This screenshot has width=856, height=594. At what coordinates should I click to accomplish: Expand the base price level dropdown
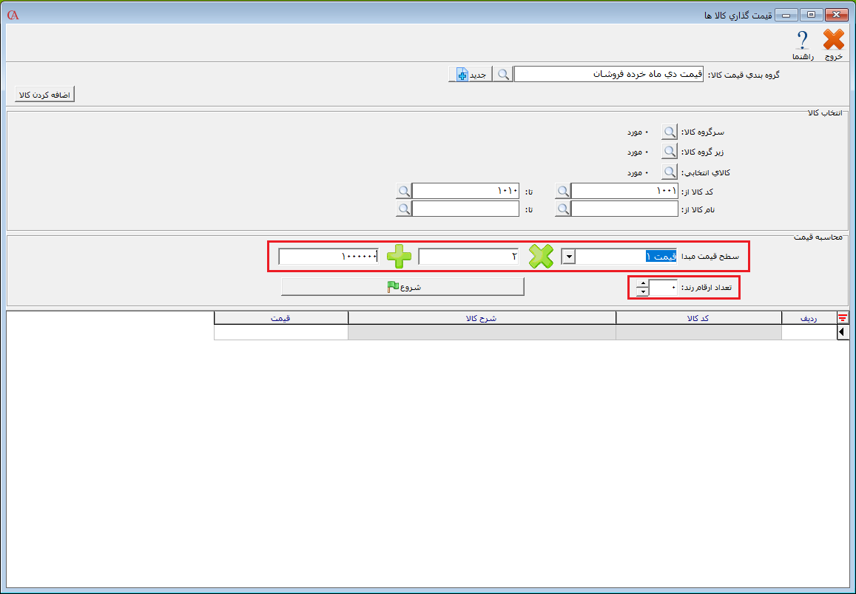pos(569,257)
